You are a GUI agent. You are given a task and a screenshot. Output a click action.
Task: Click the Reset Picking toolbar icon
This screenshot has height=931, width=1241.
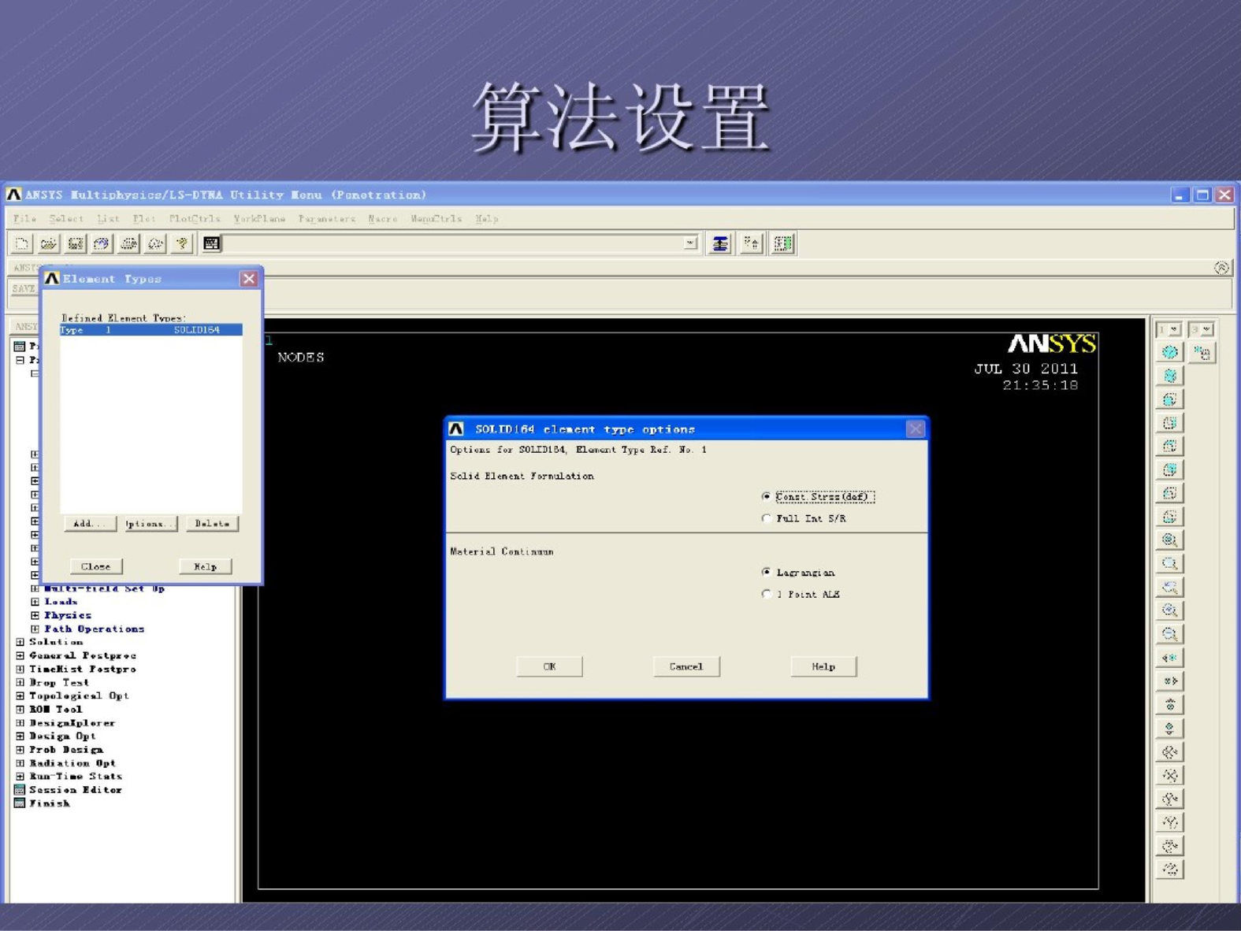click(752, 244)
